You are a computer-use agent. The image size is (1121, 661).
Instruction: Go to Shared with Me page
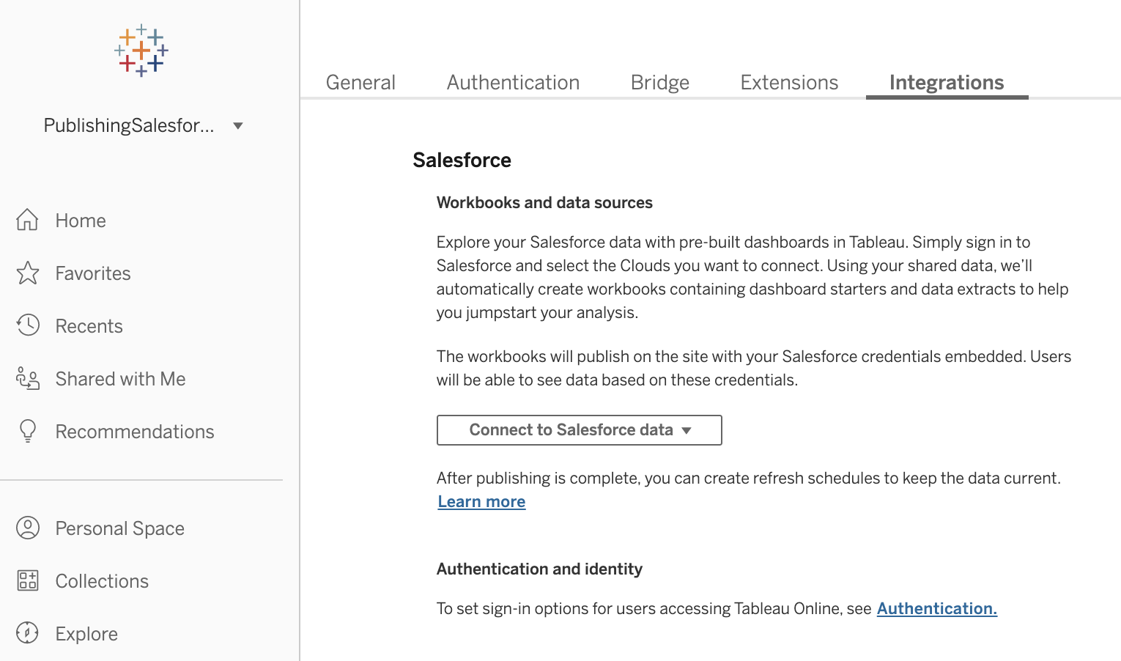pyautogui.click(x=120, y=379)
